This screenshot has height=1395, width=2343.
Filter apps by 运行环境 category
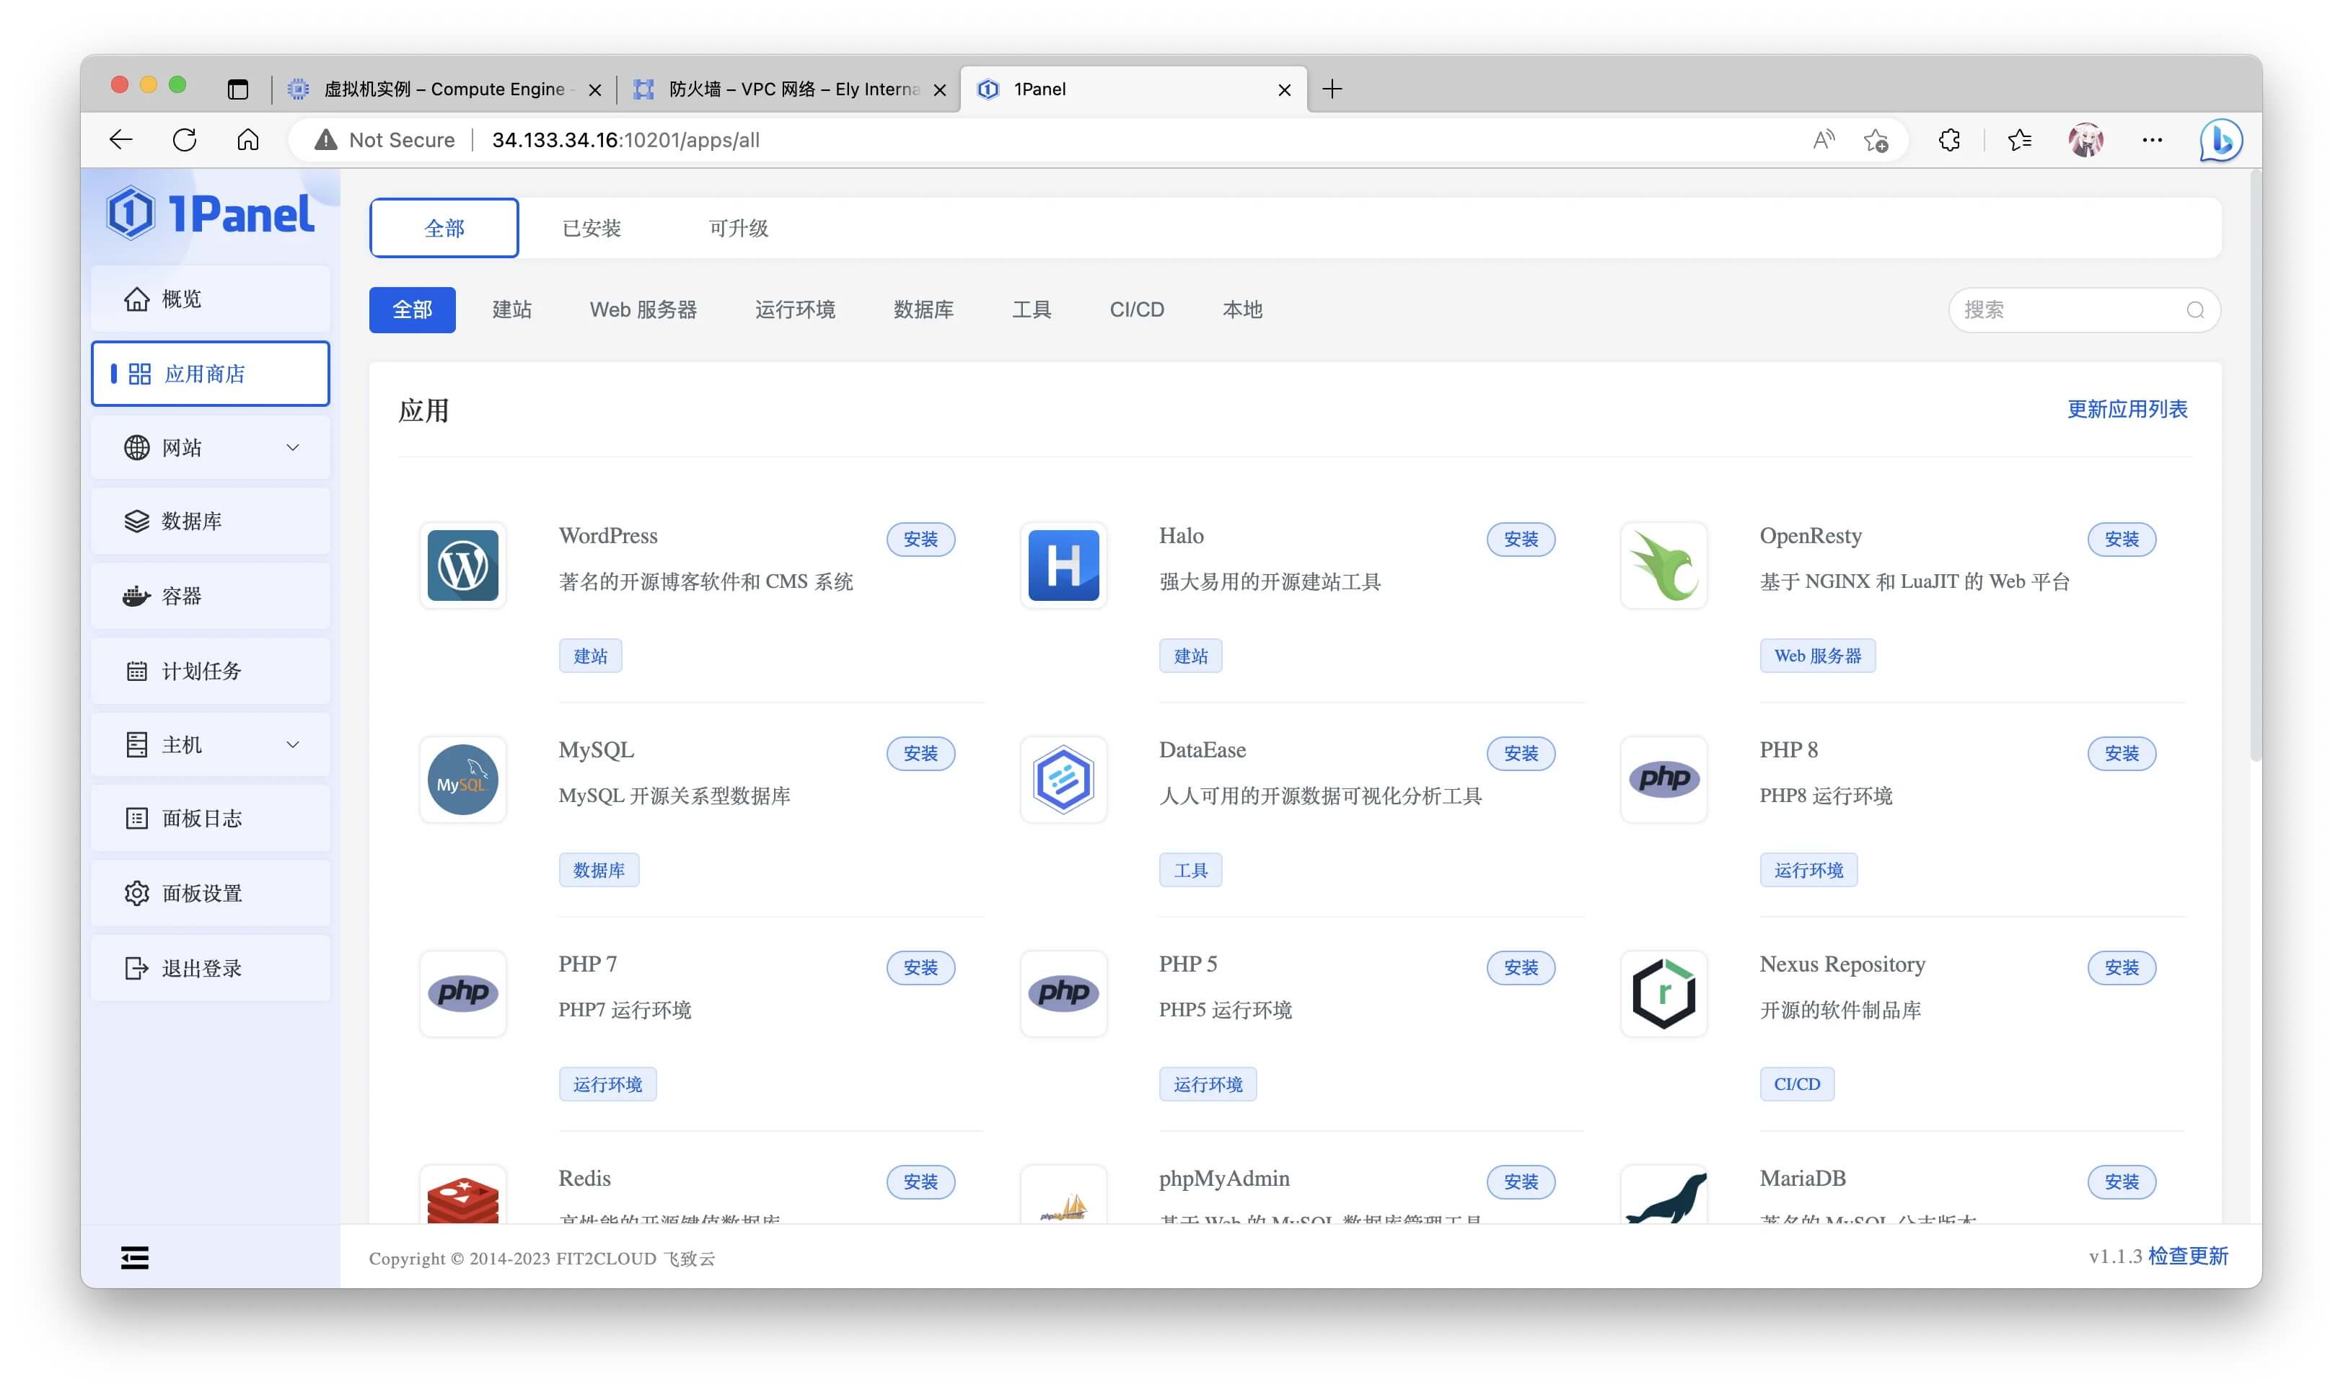[x=795, y=309]
